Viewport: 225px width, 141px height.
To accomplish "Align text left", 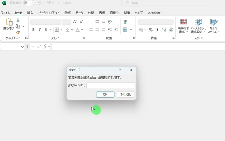I will coord(91,30).
